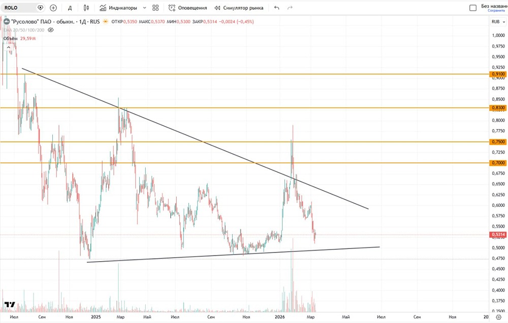Screen dimensions: 508x323
Task: Click the ОТКР 0,5350 open value
Action: coord(124,22)
